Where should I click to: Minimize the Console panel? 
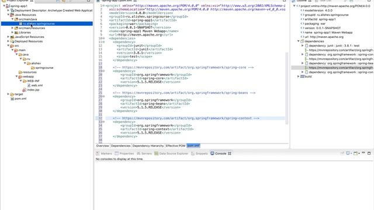pos(363,153)
